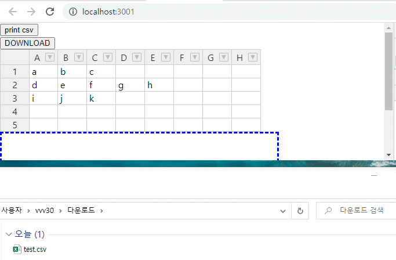Select cell containing 'g'

pyautogui.click(x=130, y=85)
